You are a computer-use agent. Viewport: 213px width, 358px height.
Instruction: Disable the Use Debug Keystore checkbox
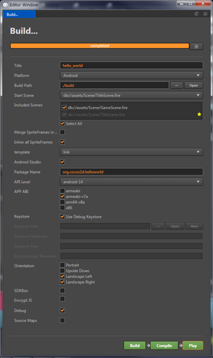click(62, 216)
